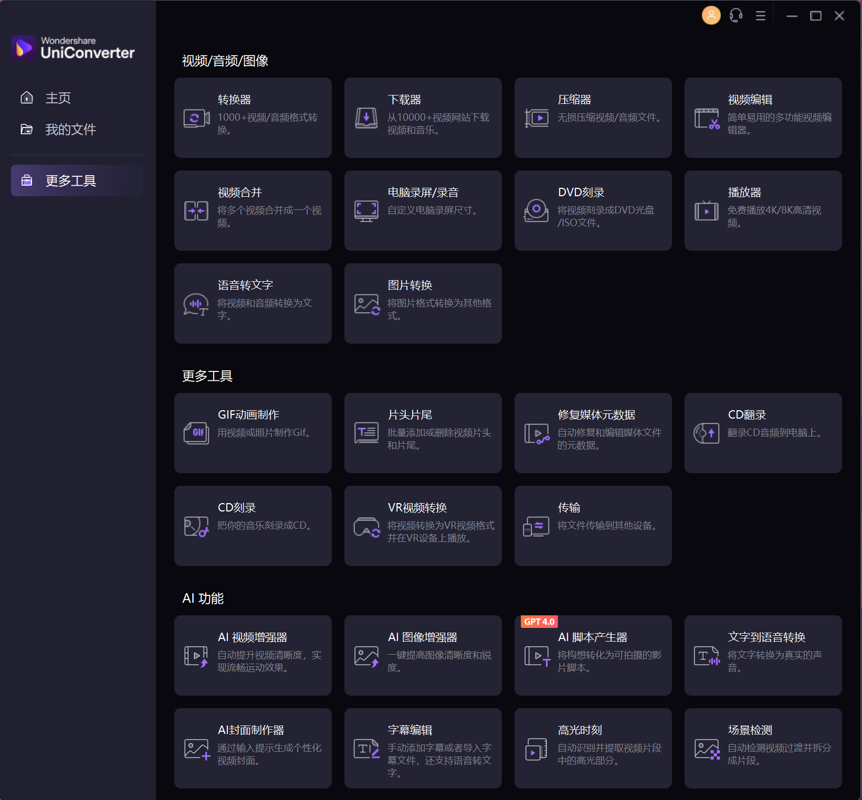Select the 压缩器 compressor icon

[x=537, y=118]
